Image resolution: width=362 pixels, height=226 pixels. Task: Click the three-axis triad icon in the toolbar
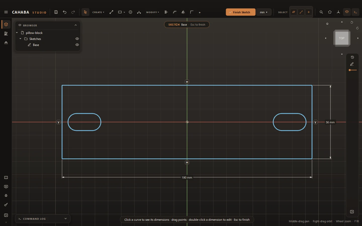tap(338, 12)
